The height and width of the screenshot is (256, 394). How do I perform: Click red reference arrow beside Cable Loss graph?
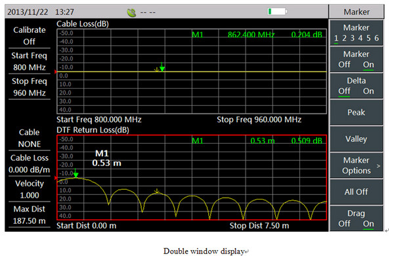(x=56, y=72)
